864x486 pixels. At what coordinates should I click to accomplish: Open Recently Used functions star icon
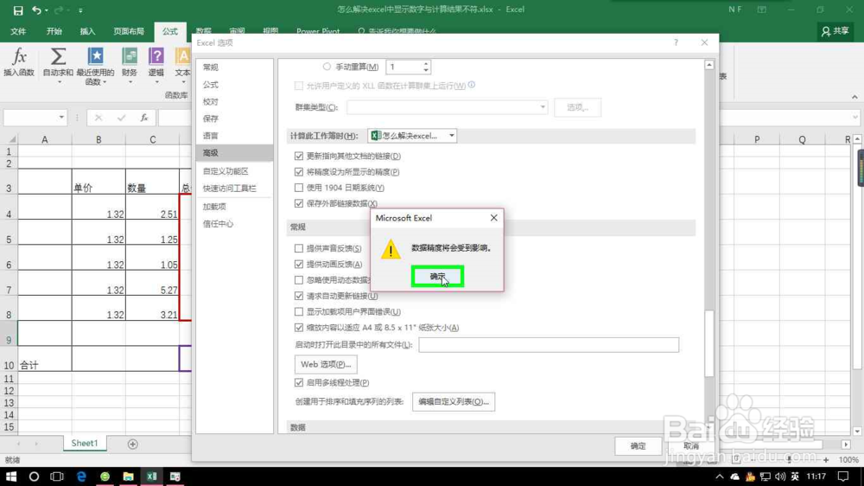point(95,56)
